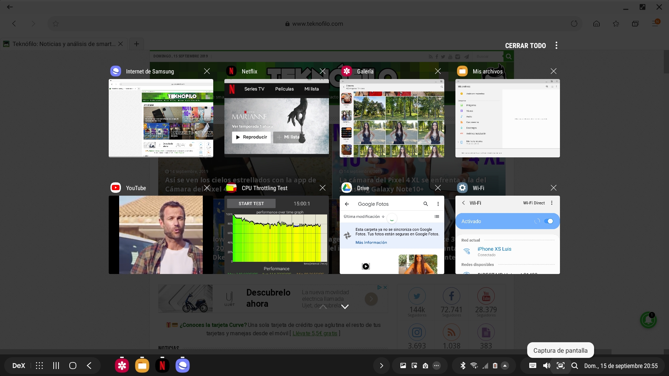Click the Drive icon in the card header
669x376 pixels.
(347, 188)
